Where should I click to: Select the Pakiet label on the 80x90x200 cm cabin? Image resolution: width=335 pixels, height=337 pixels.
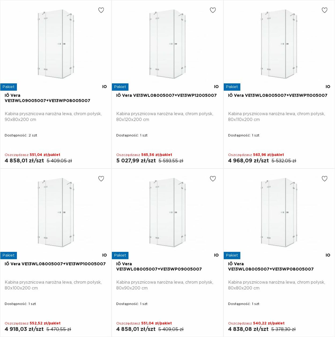tap(120, 255)
